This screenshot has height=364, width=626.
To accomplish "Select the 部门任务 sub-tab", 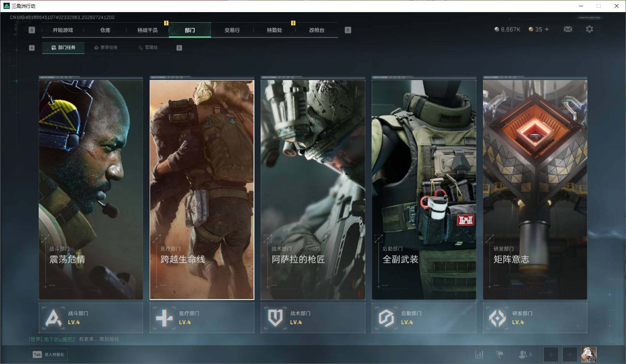I will (x=63, y=48).
